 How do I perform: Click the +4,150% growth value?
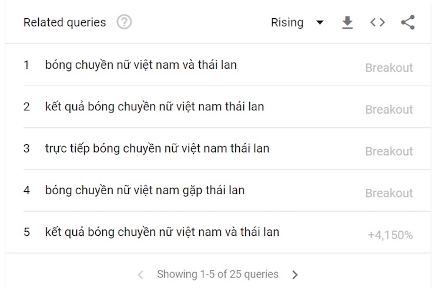pyautogui.click(x=390, y=235)
